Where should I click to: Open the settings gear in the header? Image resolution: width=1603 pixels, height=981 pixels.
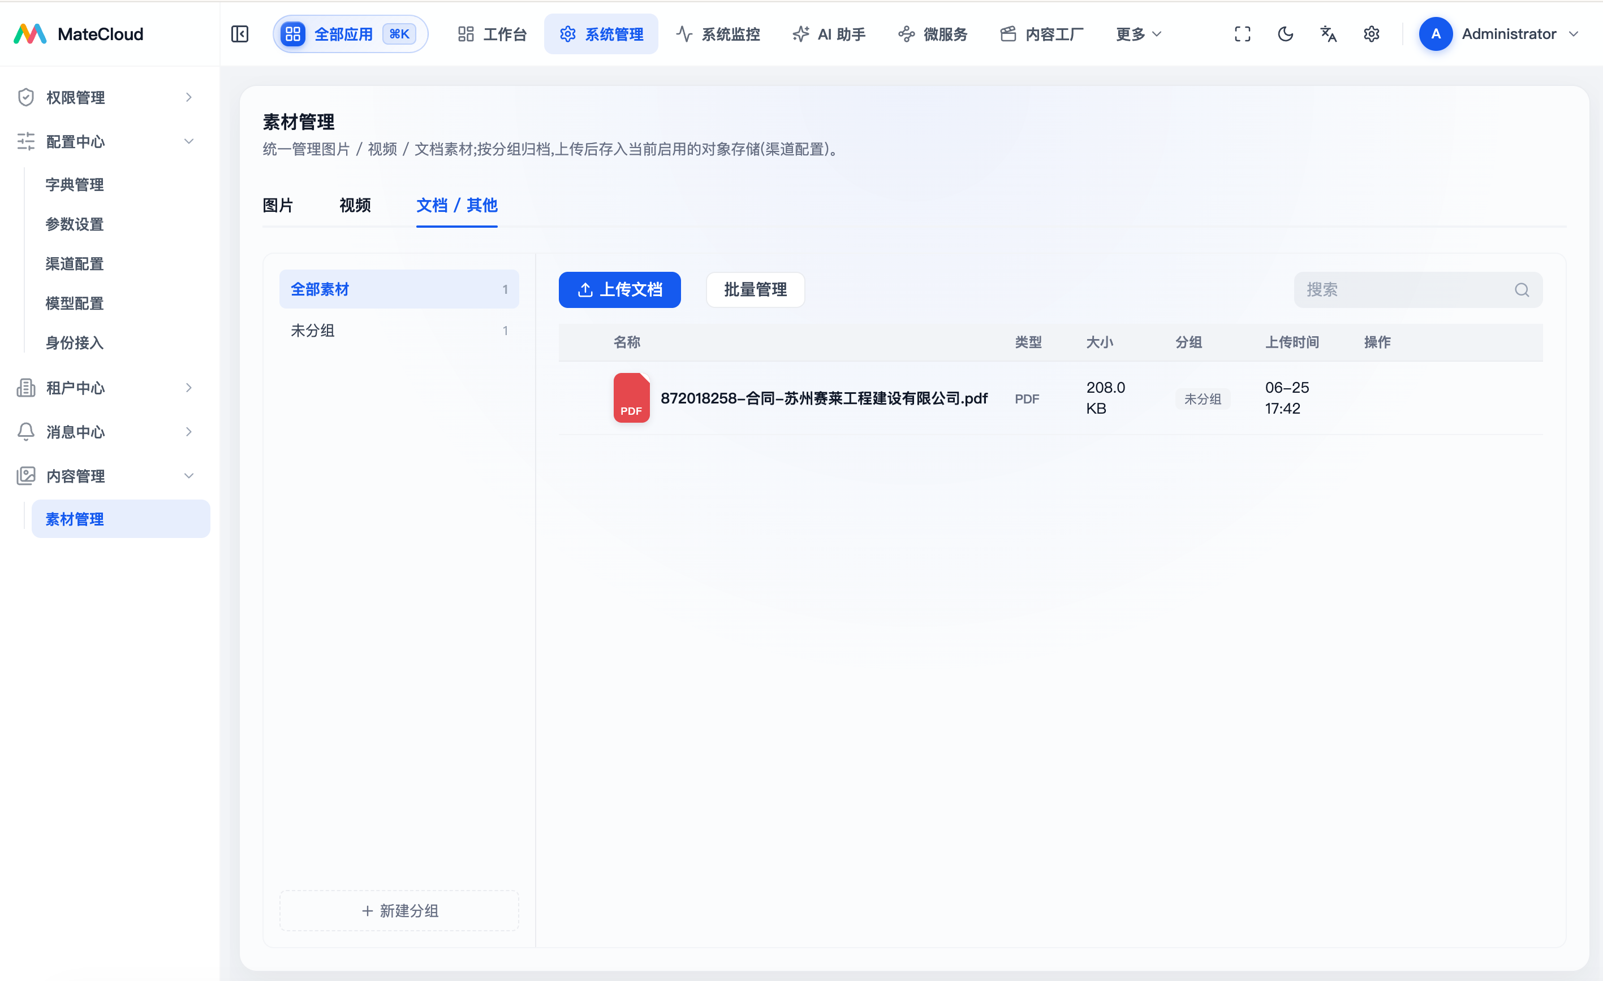(1371, 34)
